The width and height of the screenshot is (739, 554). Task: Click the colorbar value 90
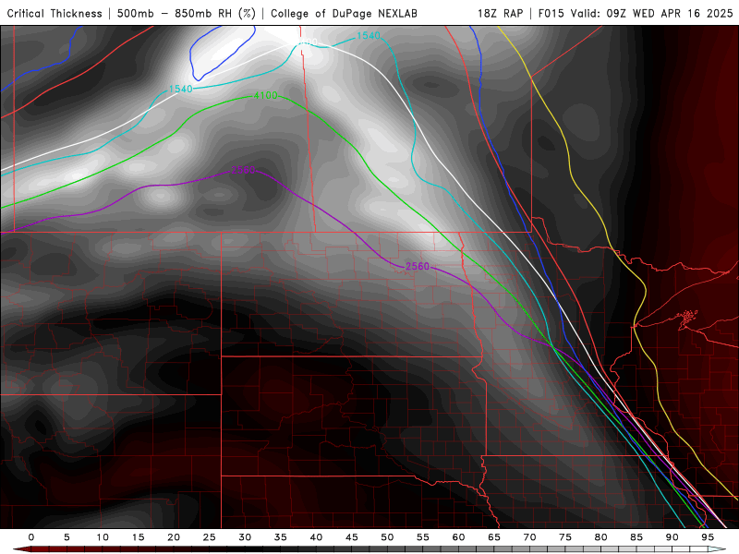(x=672, y=537)
